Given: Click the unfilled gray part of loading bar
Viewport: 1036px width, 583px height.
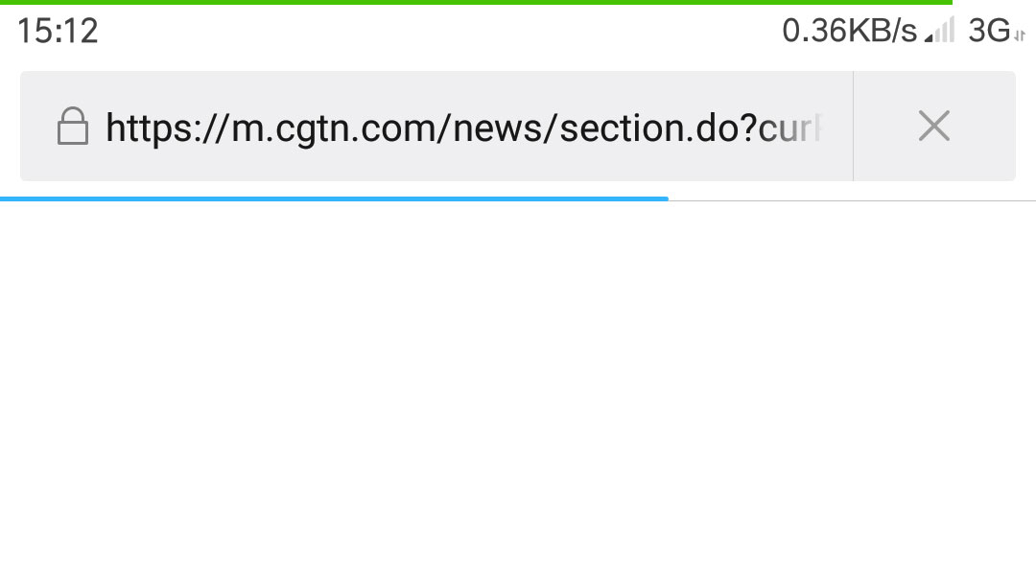Looking at the screenshot, I should tap(853, 200).
